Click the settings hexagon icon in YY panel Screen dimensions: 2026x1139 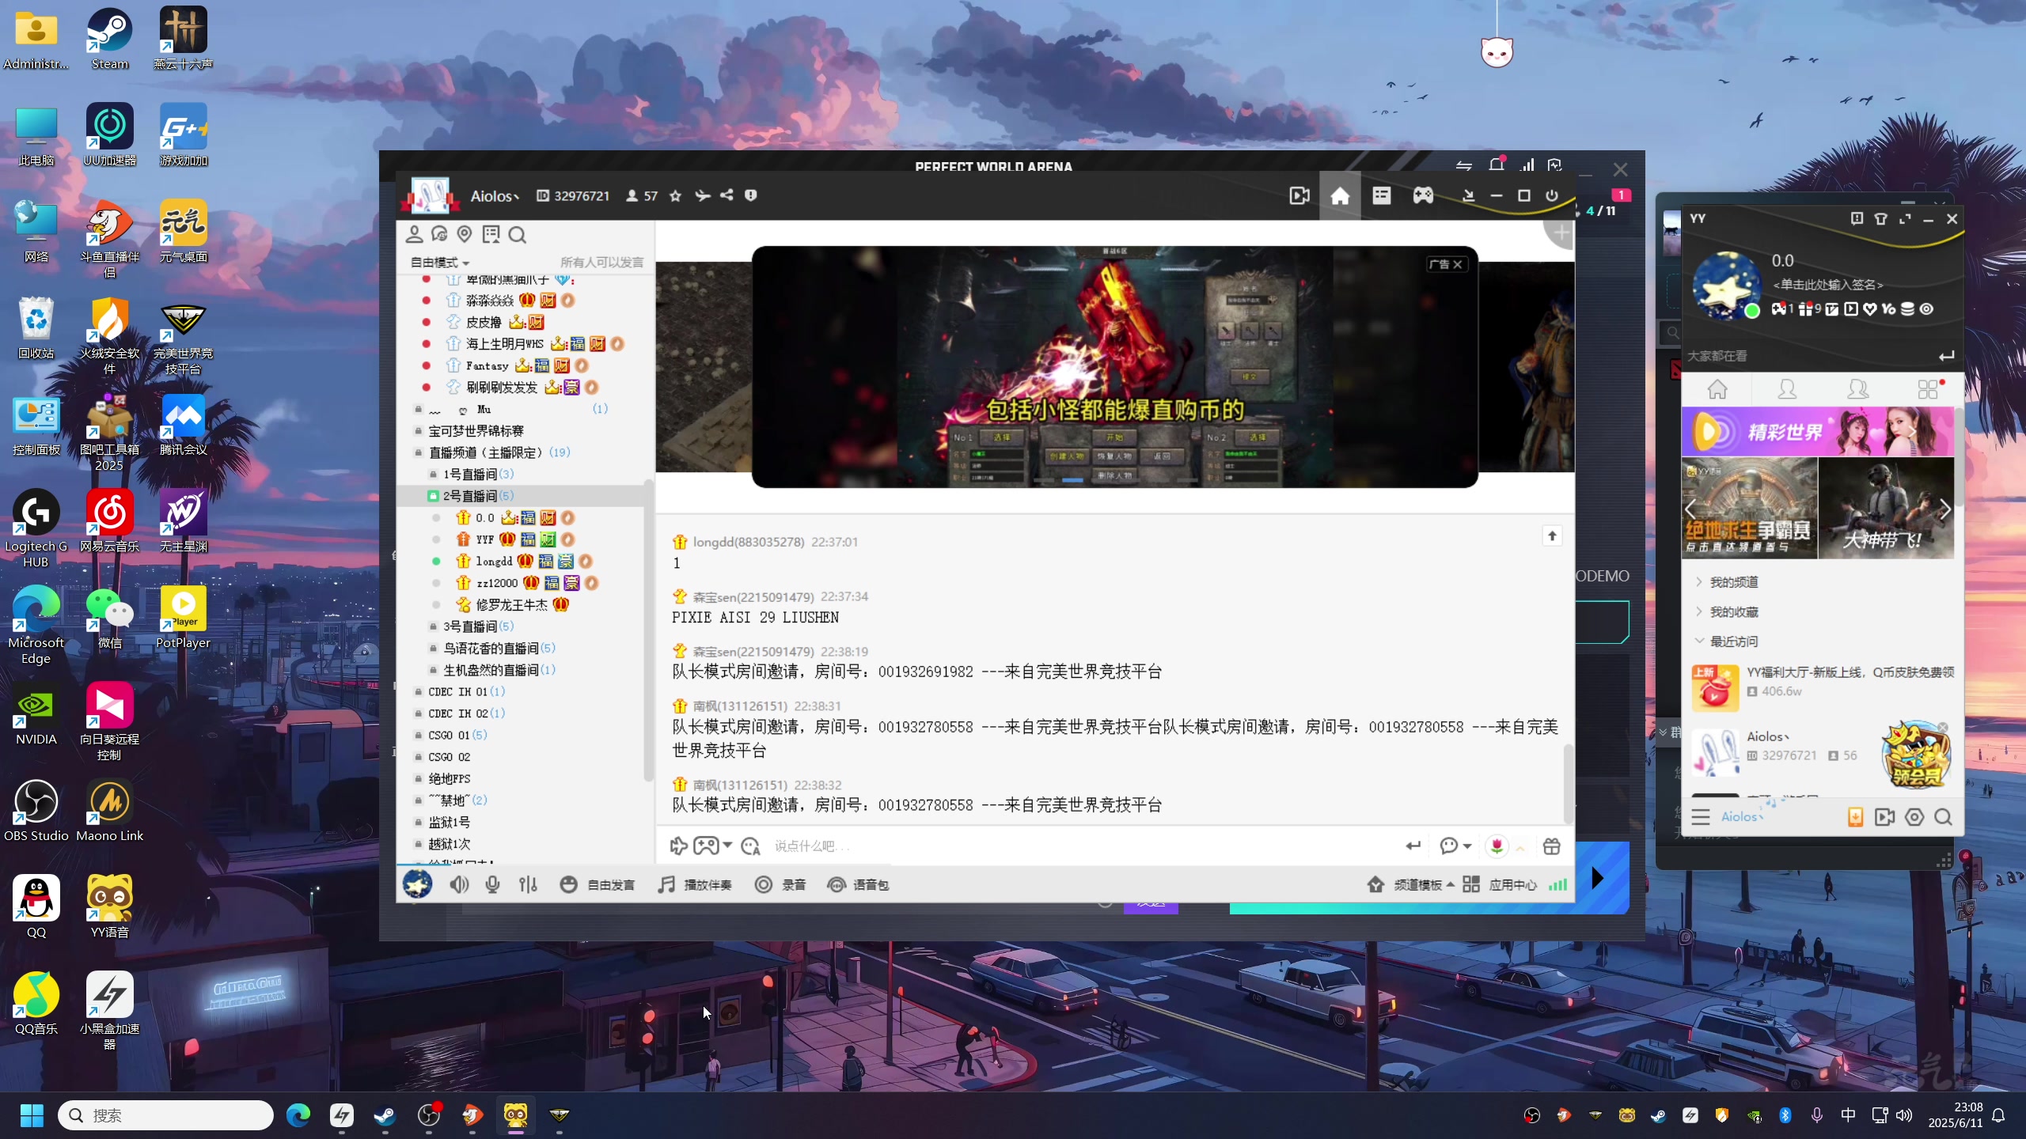point(1914,817)
